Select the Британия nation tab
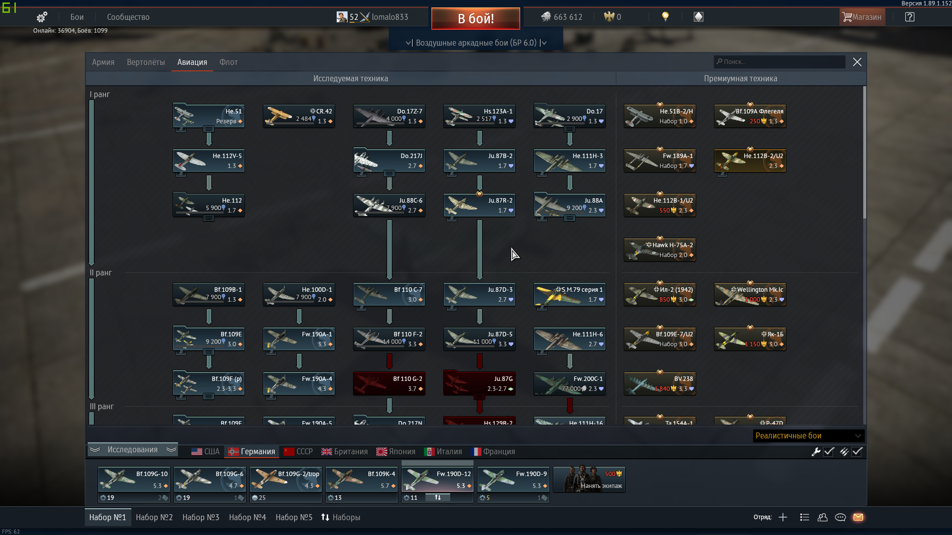This screenshot has height=535, width=952. (345, 452)
